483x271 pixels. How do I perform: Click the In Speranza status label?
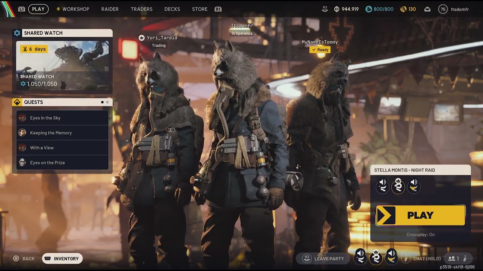(x=242, y=33)
